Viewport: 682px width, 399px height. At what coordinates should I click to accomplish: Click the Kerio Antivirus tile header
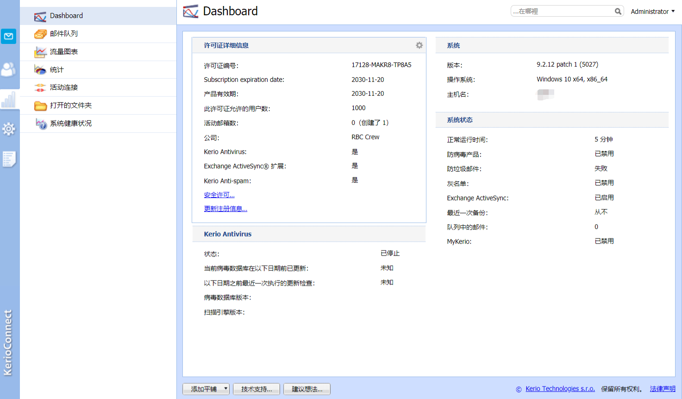click(x=309, y=234)
